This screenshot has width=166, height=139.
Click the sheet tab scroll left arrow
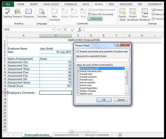(8, 135)
